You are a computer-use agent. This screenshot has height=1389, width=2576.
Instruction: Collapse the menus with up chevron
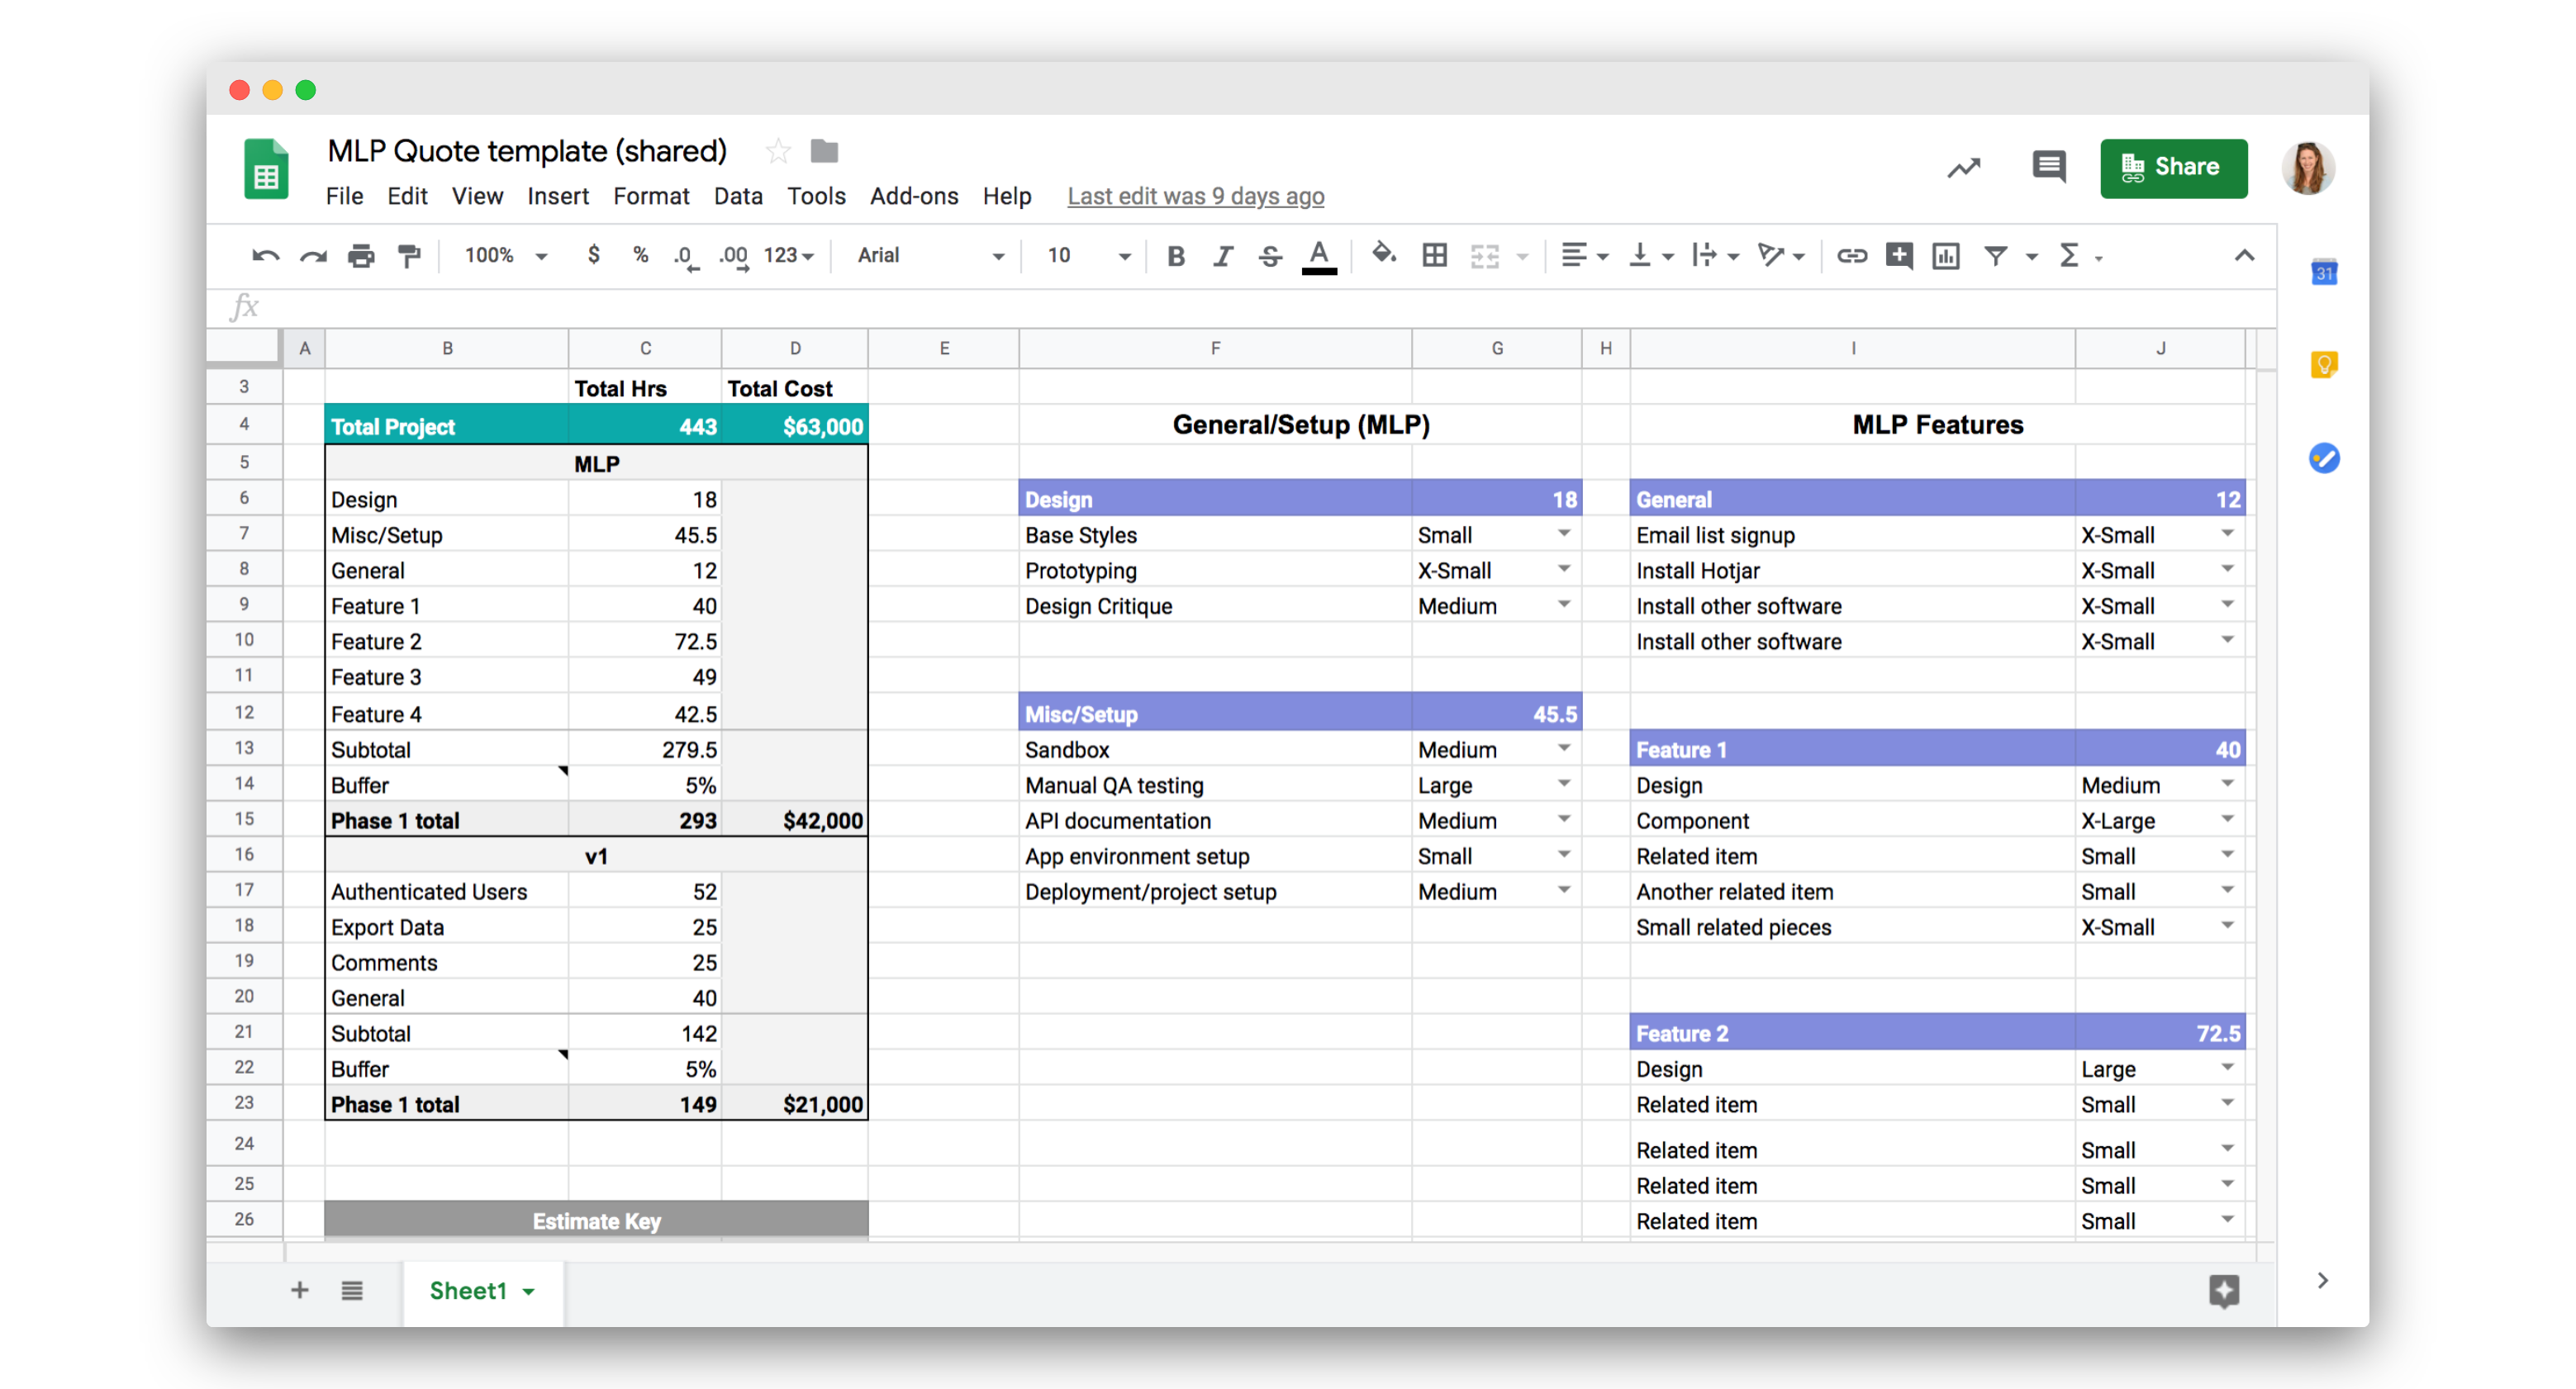2244,256
